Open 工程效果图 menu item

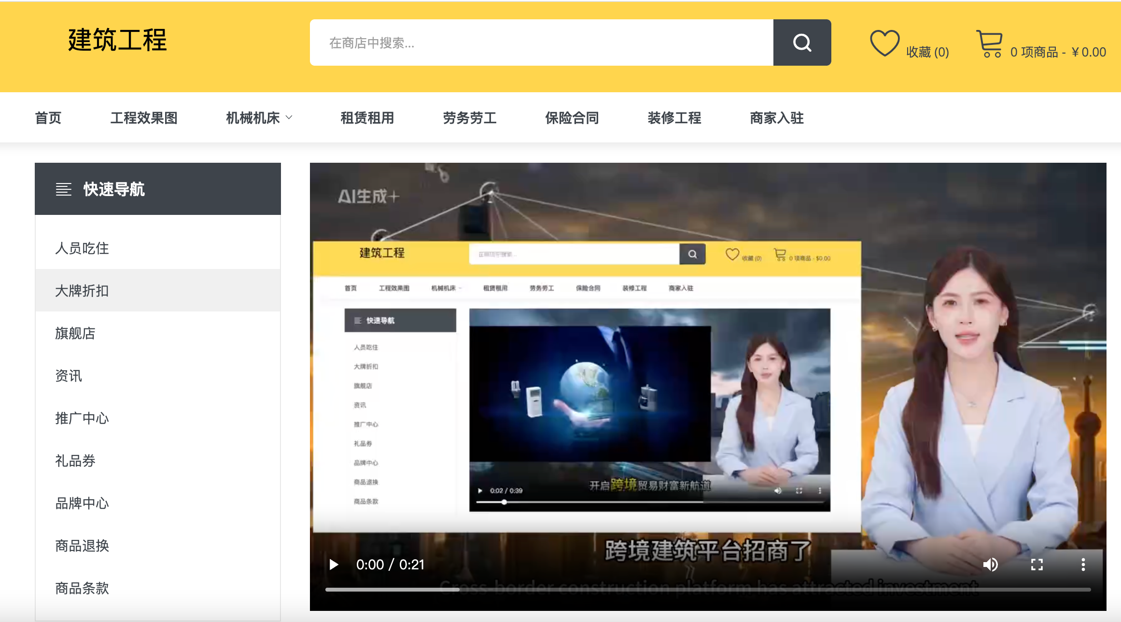(x=144, y=118)
